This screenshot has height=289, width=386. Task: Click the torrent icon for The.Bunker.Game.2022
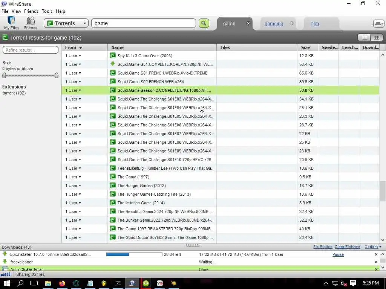click(113, 220)
